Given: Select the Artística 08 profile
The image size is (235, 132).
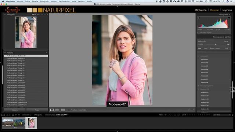Looking at the screenshot, I should tap(204, 82).
